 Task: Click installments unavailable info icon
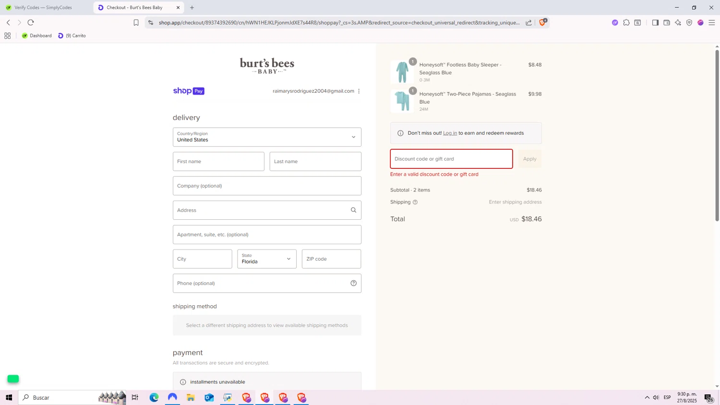pos(183,382)
